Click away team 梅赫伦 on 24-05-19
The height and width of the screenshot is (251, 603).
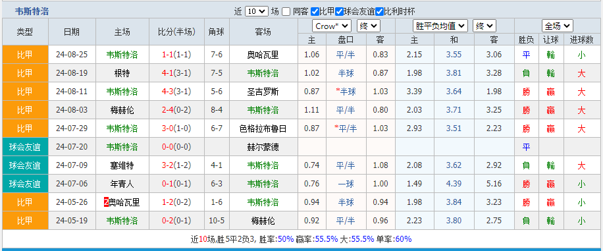(263, 221)
